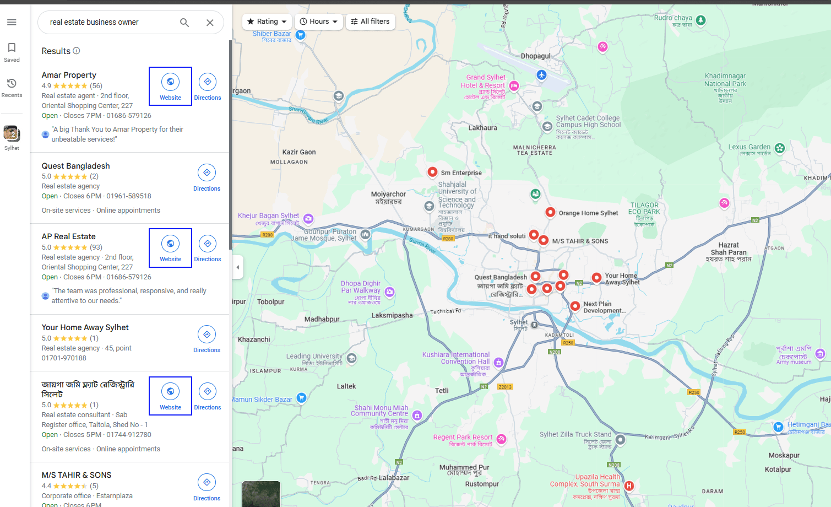
Task: Click Orange Home Sylhet map pin
Action: pos(550,212)
